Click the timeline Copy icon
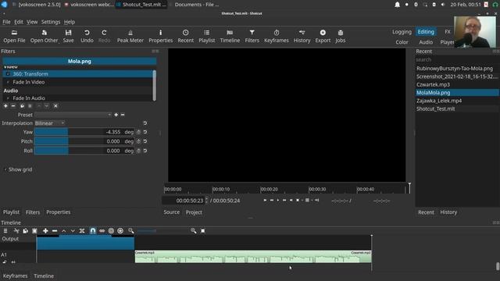 click(26, 231)
